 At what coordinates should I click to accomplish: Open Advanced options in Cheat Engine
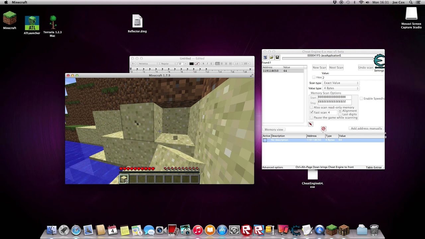click(x=273, y=167)
